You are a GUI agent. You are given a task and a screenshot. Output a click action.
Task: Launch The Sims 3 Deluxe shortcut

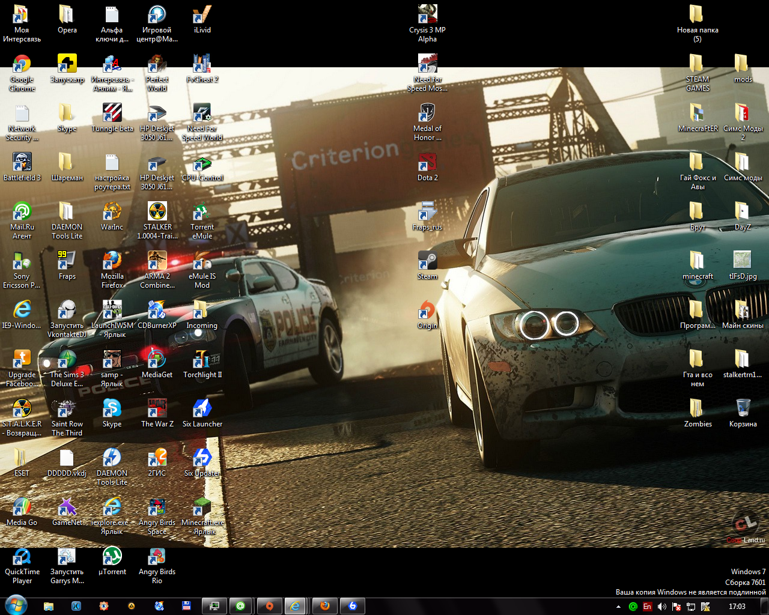point(67,359)
